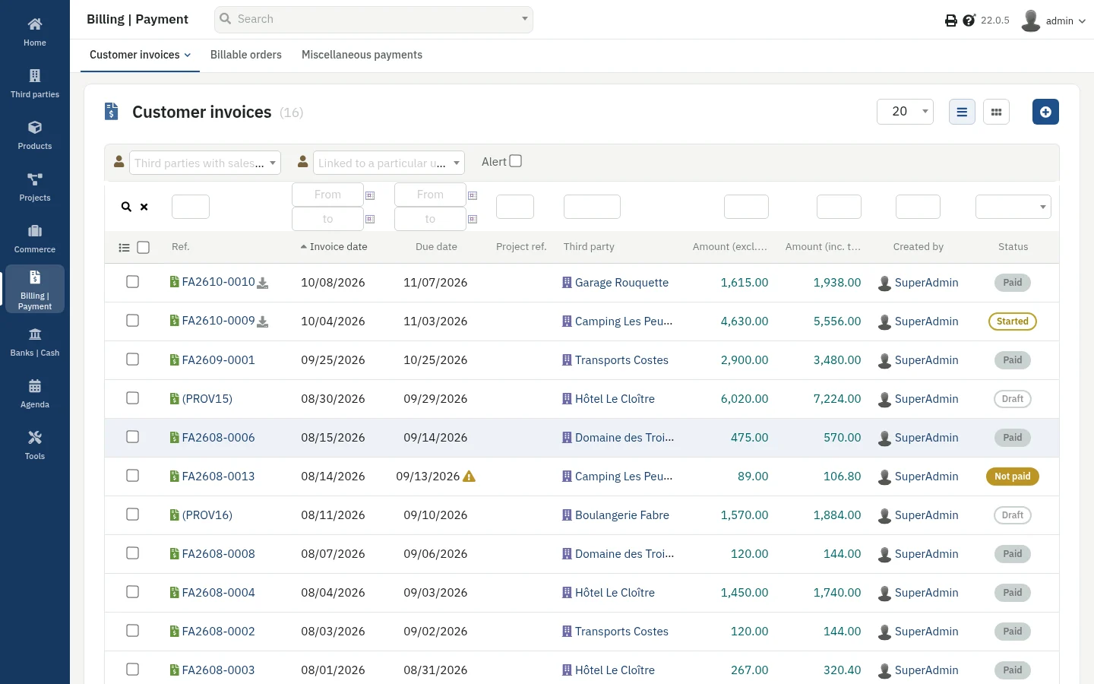1094x684 pixels.
Task: Click the Ref. filter input field
Action: coord(191,207)
